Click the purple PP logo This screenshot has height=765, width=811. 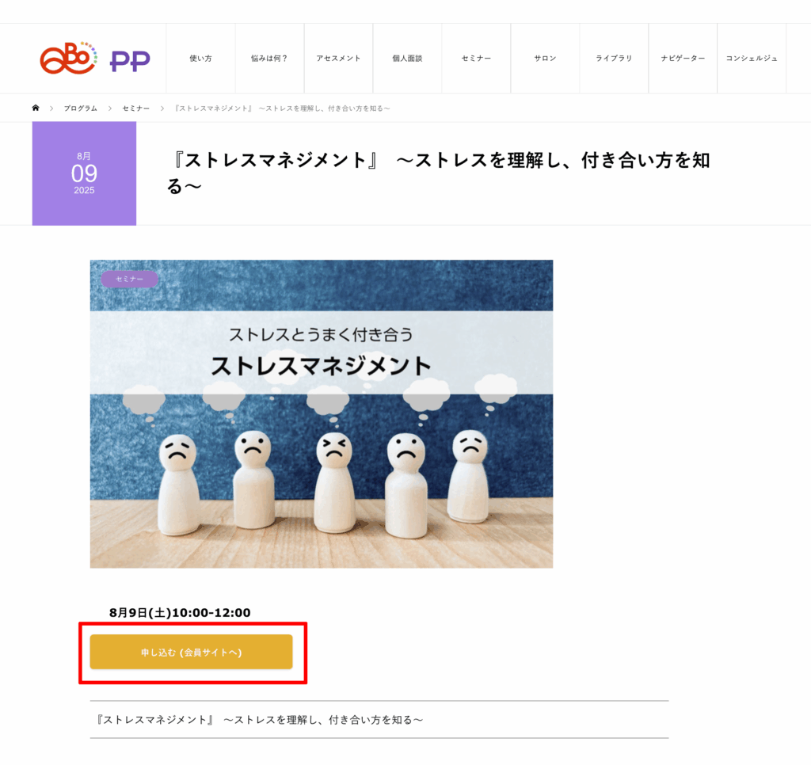pos(130,61)
